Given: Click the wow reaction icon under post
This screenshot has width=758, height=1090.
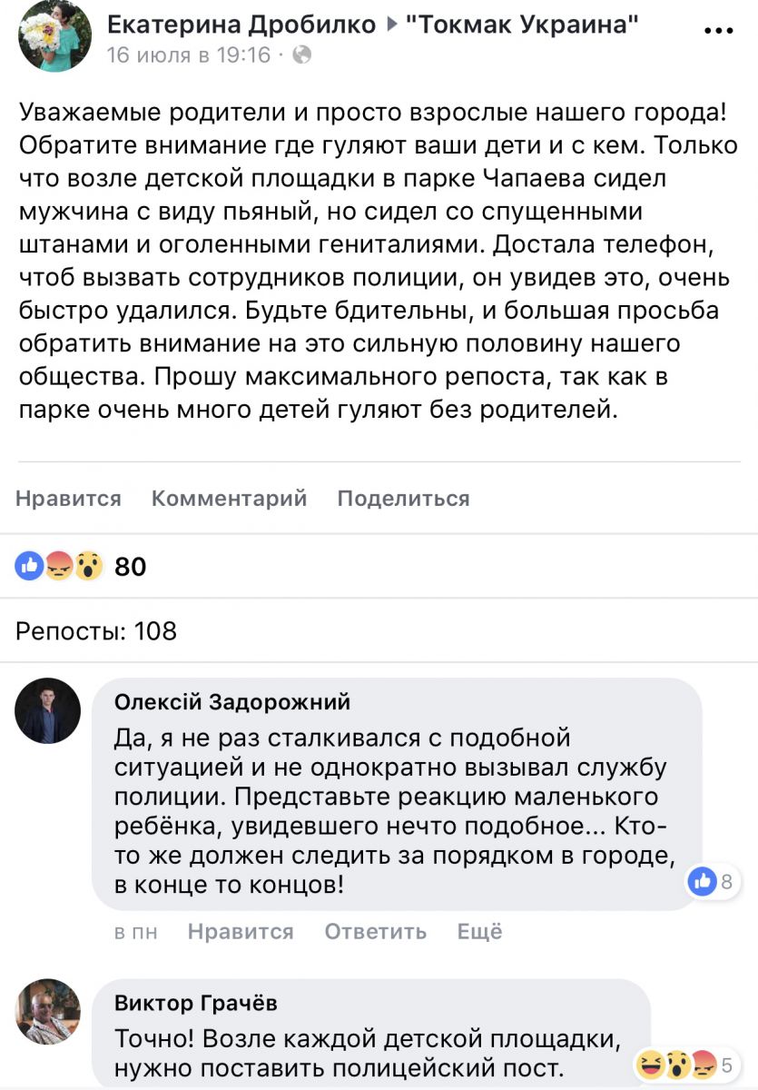Looking at the screenshot, I should pyautogui.click(x=88, y=566).
